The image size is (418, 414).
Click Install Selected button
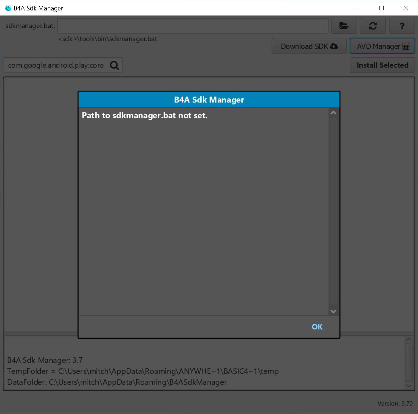tap(383, 65)
